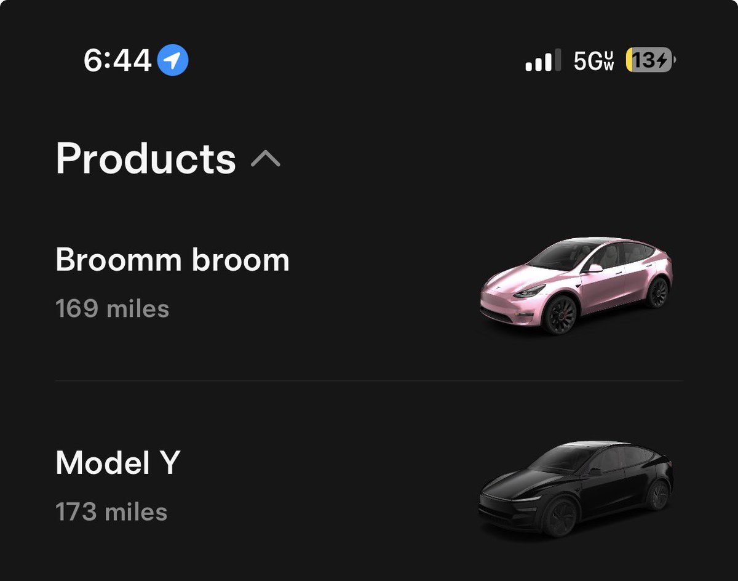The height and width of the screenshot is (581, 738).
Task: Click the front wheel of black car
Action: [560, 518]
